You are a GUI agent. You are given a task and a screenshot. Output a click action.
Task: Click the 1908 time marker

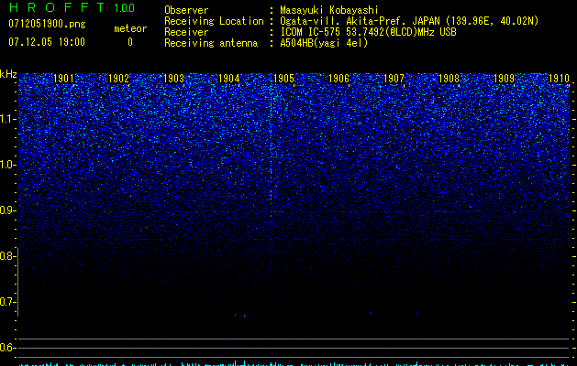(449, 79)
